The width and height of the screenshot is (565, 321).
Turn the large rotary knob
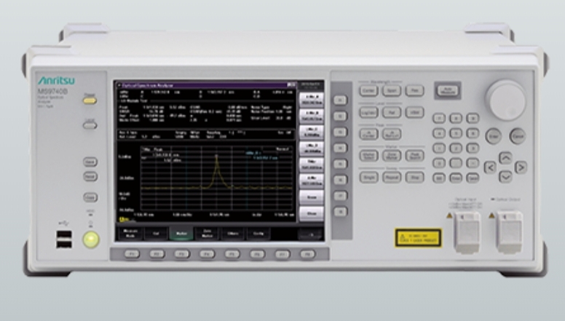[x=507, y=100]
